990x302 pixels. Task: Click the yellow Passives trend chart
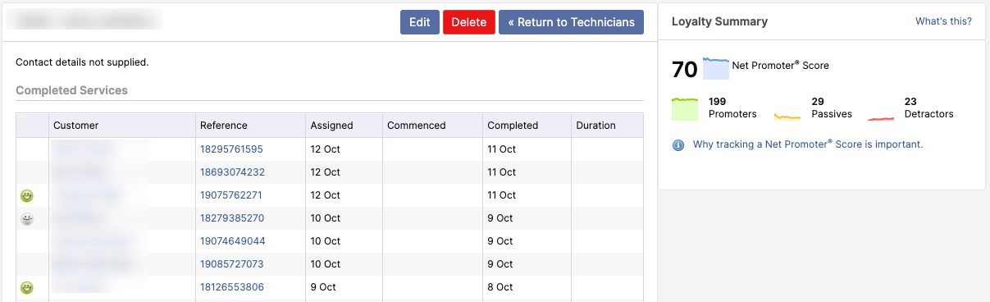pos(787,117)
